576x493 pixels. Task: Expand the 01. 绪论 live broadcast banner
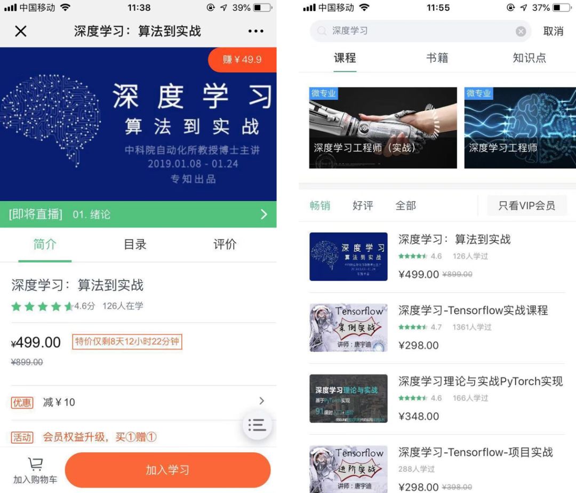[138, 214]
